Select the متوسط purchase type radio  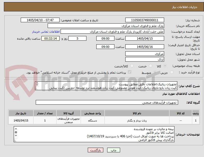pos(155,72)
